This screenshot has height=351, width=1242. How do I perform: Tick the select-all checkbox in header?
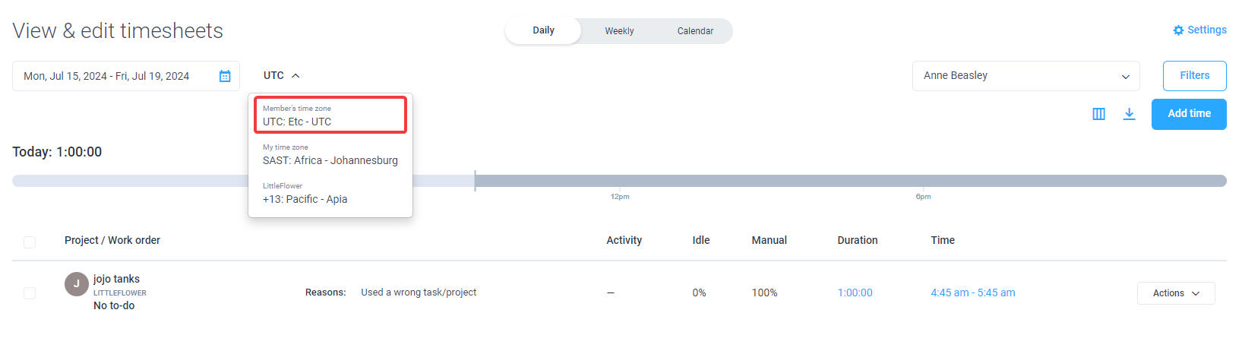click(30, 242)
